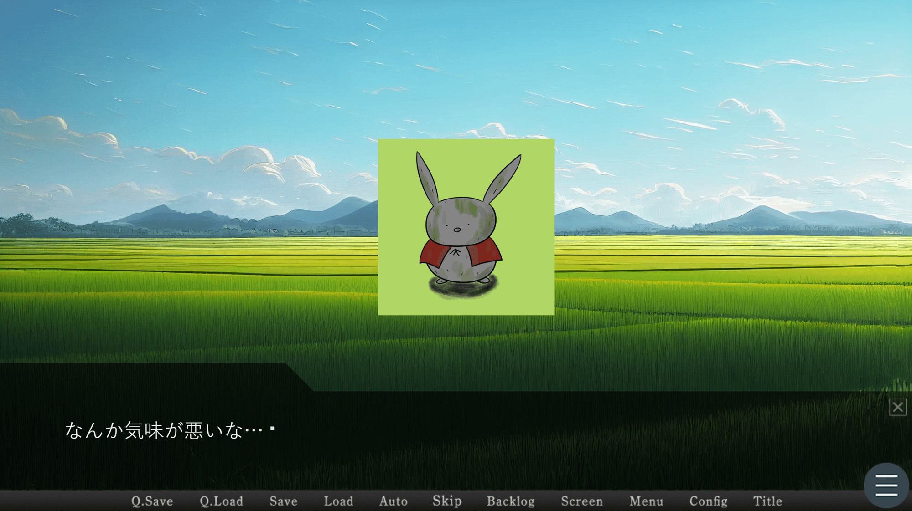Toggle Skip mode in the bottom bar
This screenshot has width=912, height=511.
tap(447, 501)
